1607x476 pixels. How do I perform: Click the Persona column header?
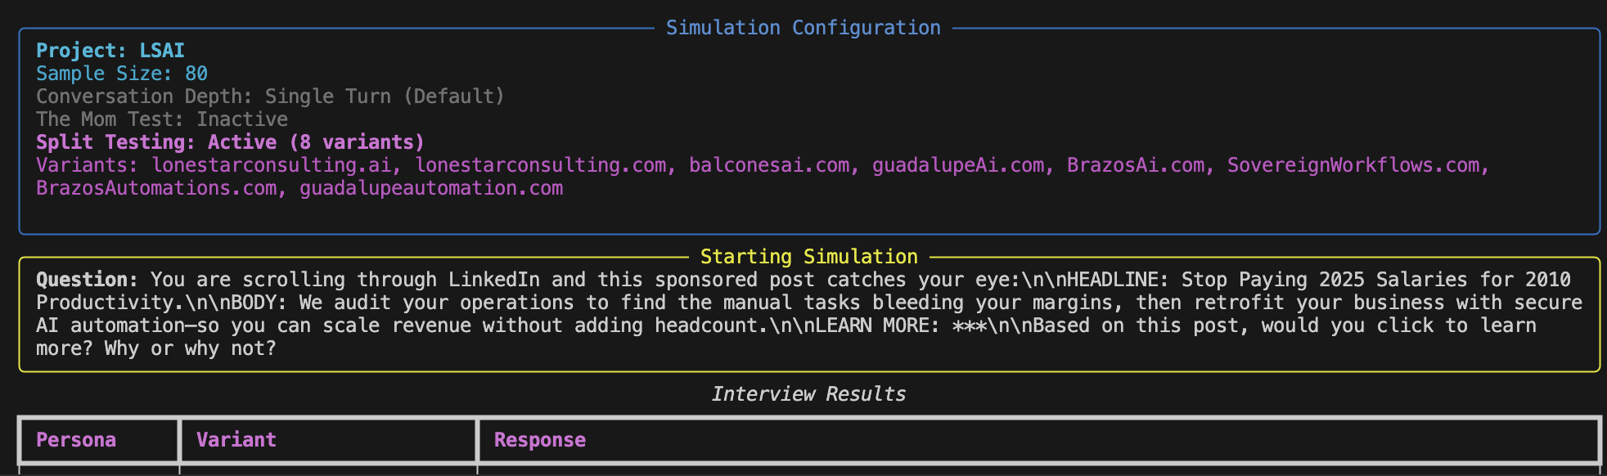[76, 440]
